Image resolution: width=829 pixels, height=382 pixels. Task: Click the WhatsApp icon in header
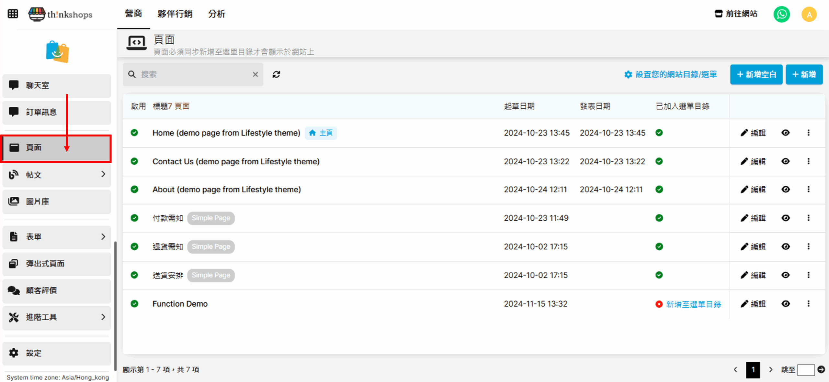tap(781, 14)
